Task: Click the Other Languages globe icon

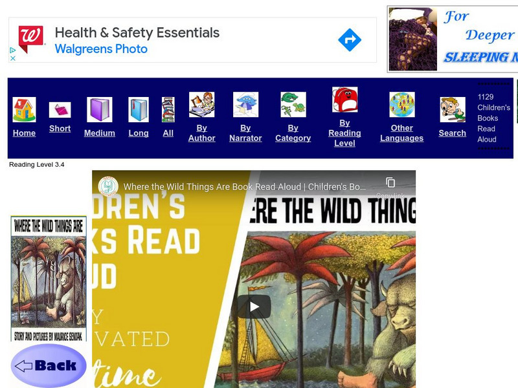Action: coord(402,105)
